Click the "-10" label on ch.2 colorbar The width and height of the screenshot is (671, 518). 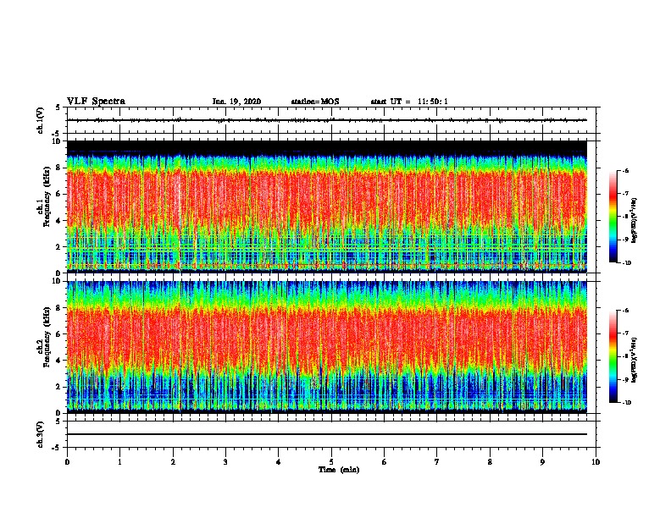coord(627,402)
